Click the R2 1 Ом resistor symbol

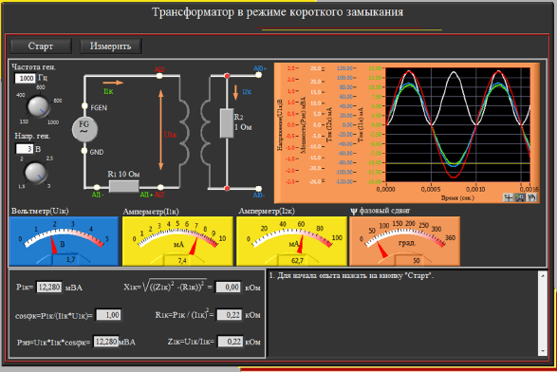pos(227,123)
